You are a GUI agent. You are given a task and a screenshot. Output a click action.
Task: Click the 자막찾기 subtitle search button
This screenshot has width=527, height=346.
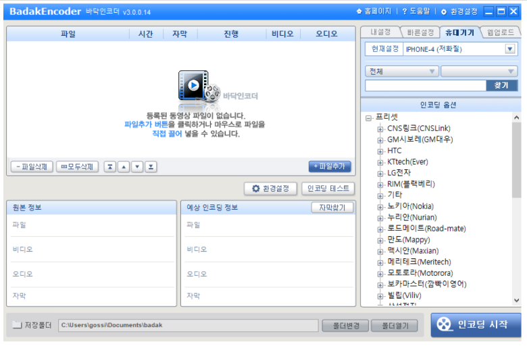332,208
